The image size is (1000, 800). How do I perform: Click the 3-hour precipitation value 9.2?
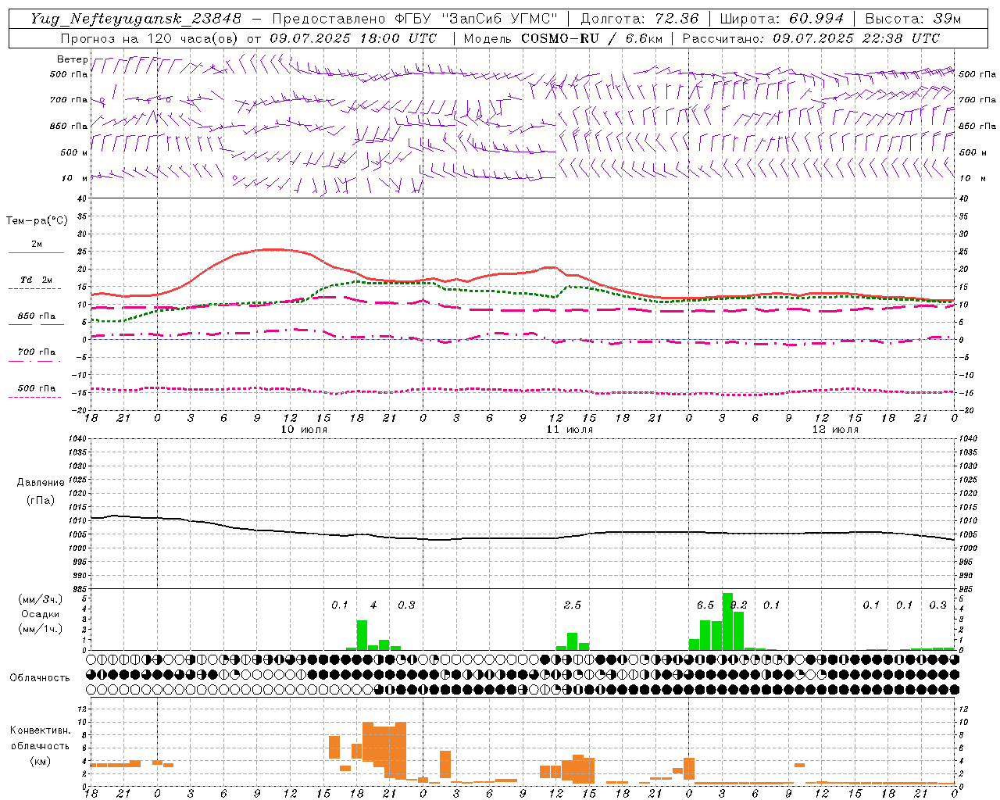738,605
